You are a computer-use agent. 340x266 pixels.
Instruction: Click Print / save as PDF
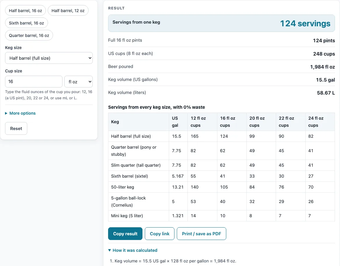[201, 233]
